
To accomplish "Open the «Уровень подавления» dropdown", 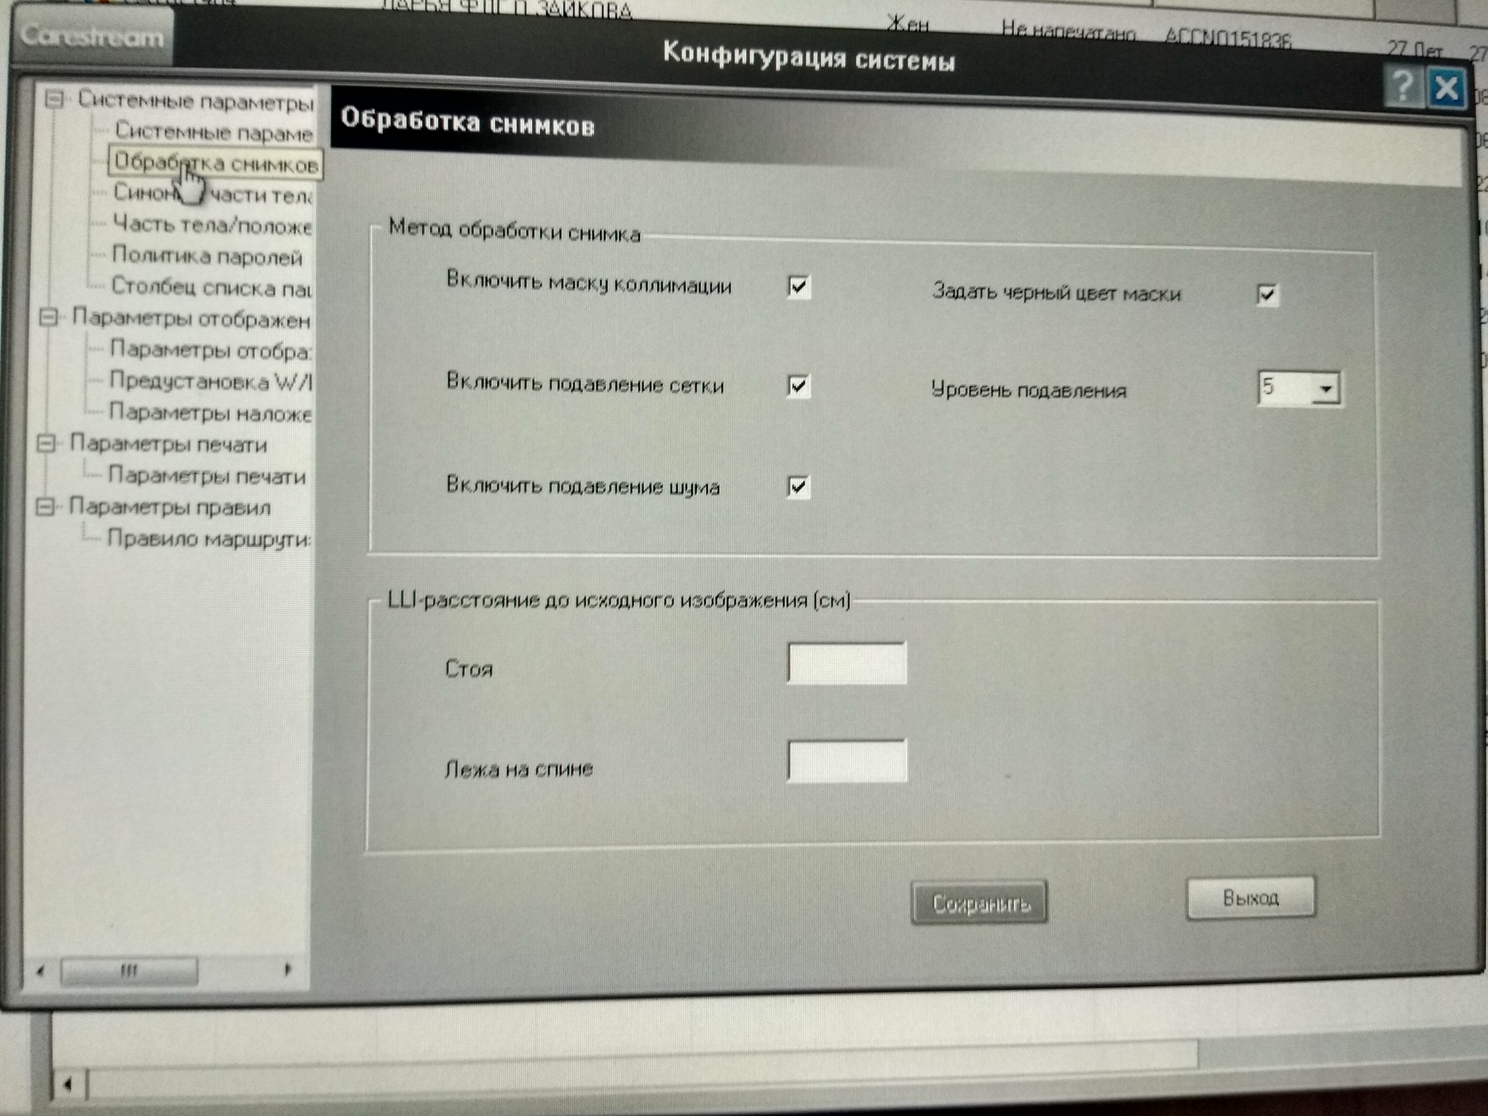I will (1325, 389).
